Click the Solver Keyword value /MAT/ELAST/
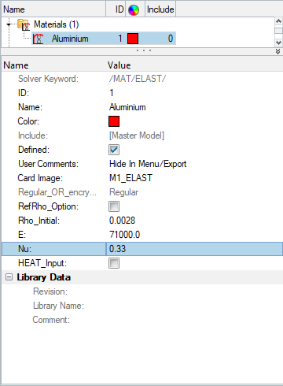The height and width of the screenshot is (386, 283). 138,79
